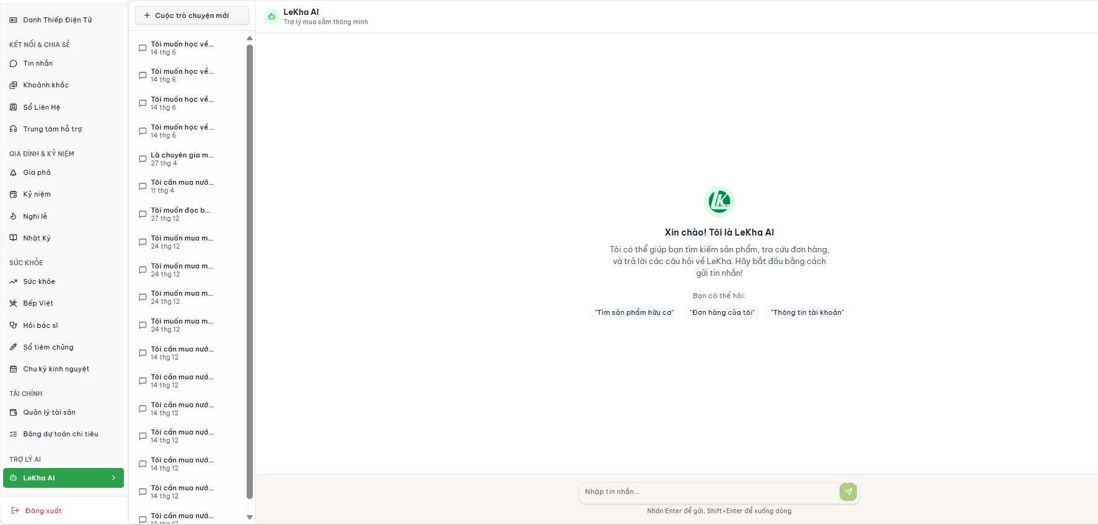The width and height of the screenshot is (1098, 525).
Task: Click the Hỏi bác sĩ stethoscope icon
Action: tap(14, 325)
